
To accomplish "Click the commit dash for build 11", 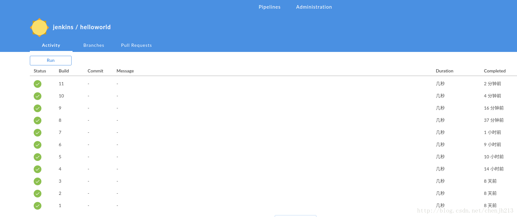I will point(89,84).
